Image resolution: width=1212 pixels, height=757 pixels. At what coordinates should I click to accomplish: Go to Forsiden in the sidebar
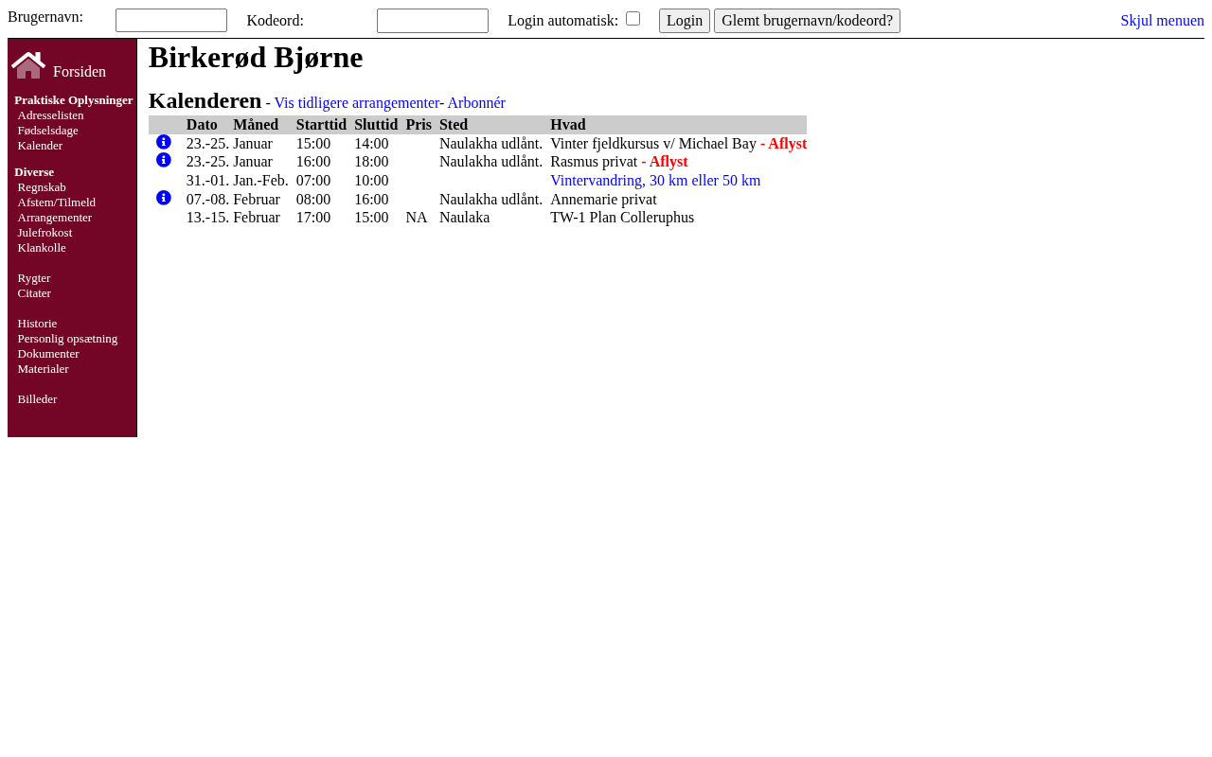(x=80, y=72)
